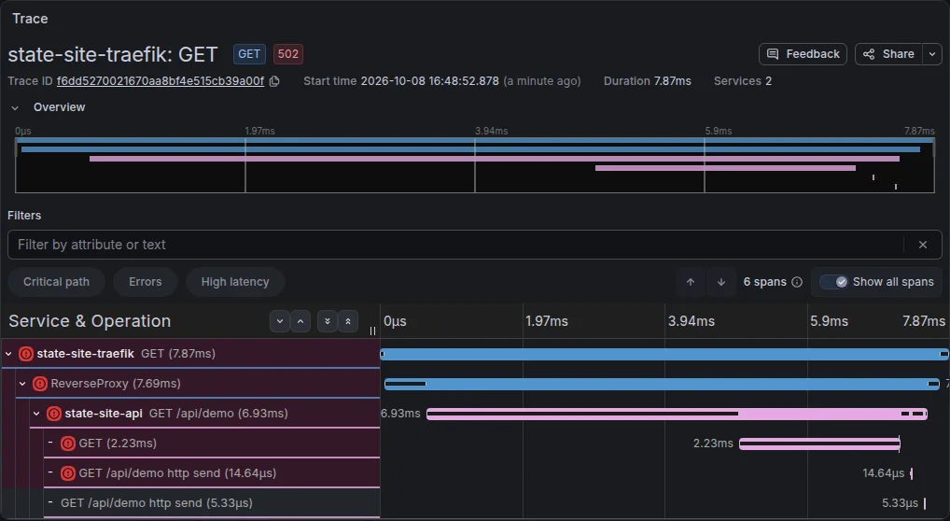Open the info icon beside 6 spans
This screenshot has height=521, width=950.
point(797,282)
